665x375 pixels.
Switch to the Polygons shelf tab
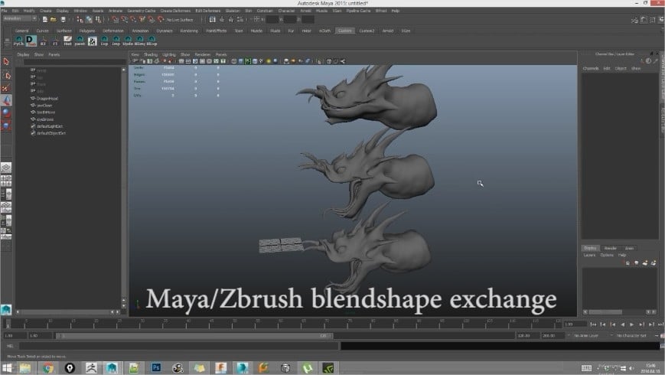point(87,31)
